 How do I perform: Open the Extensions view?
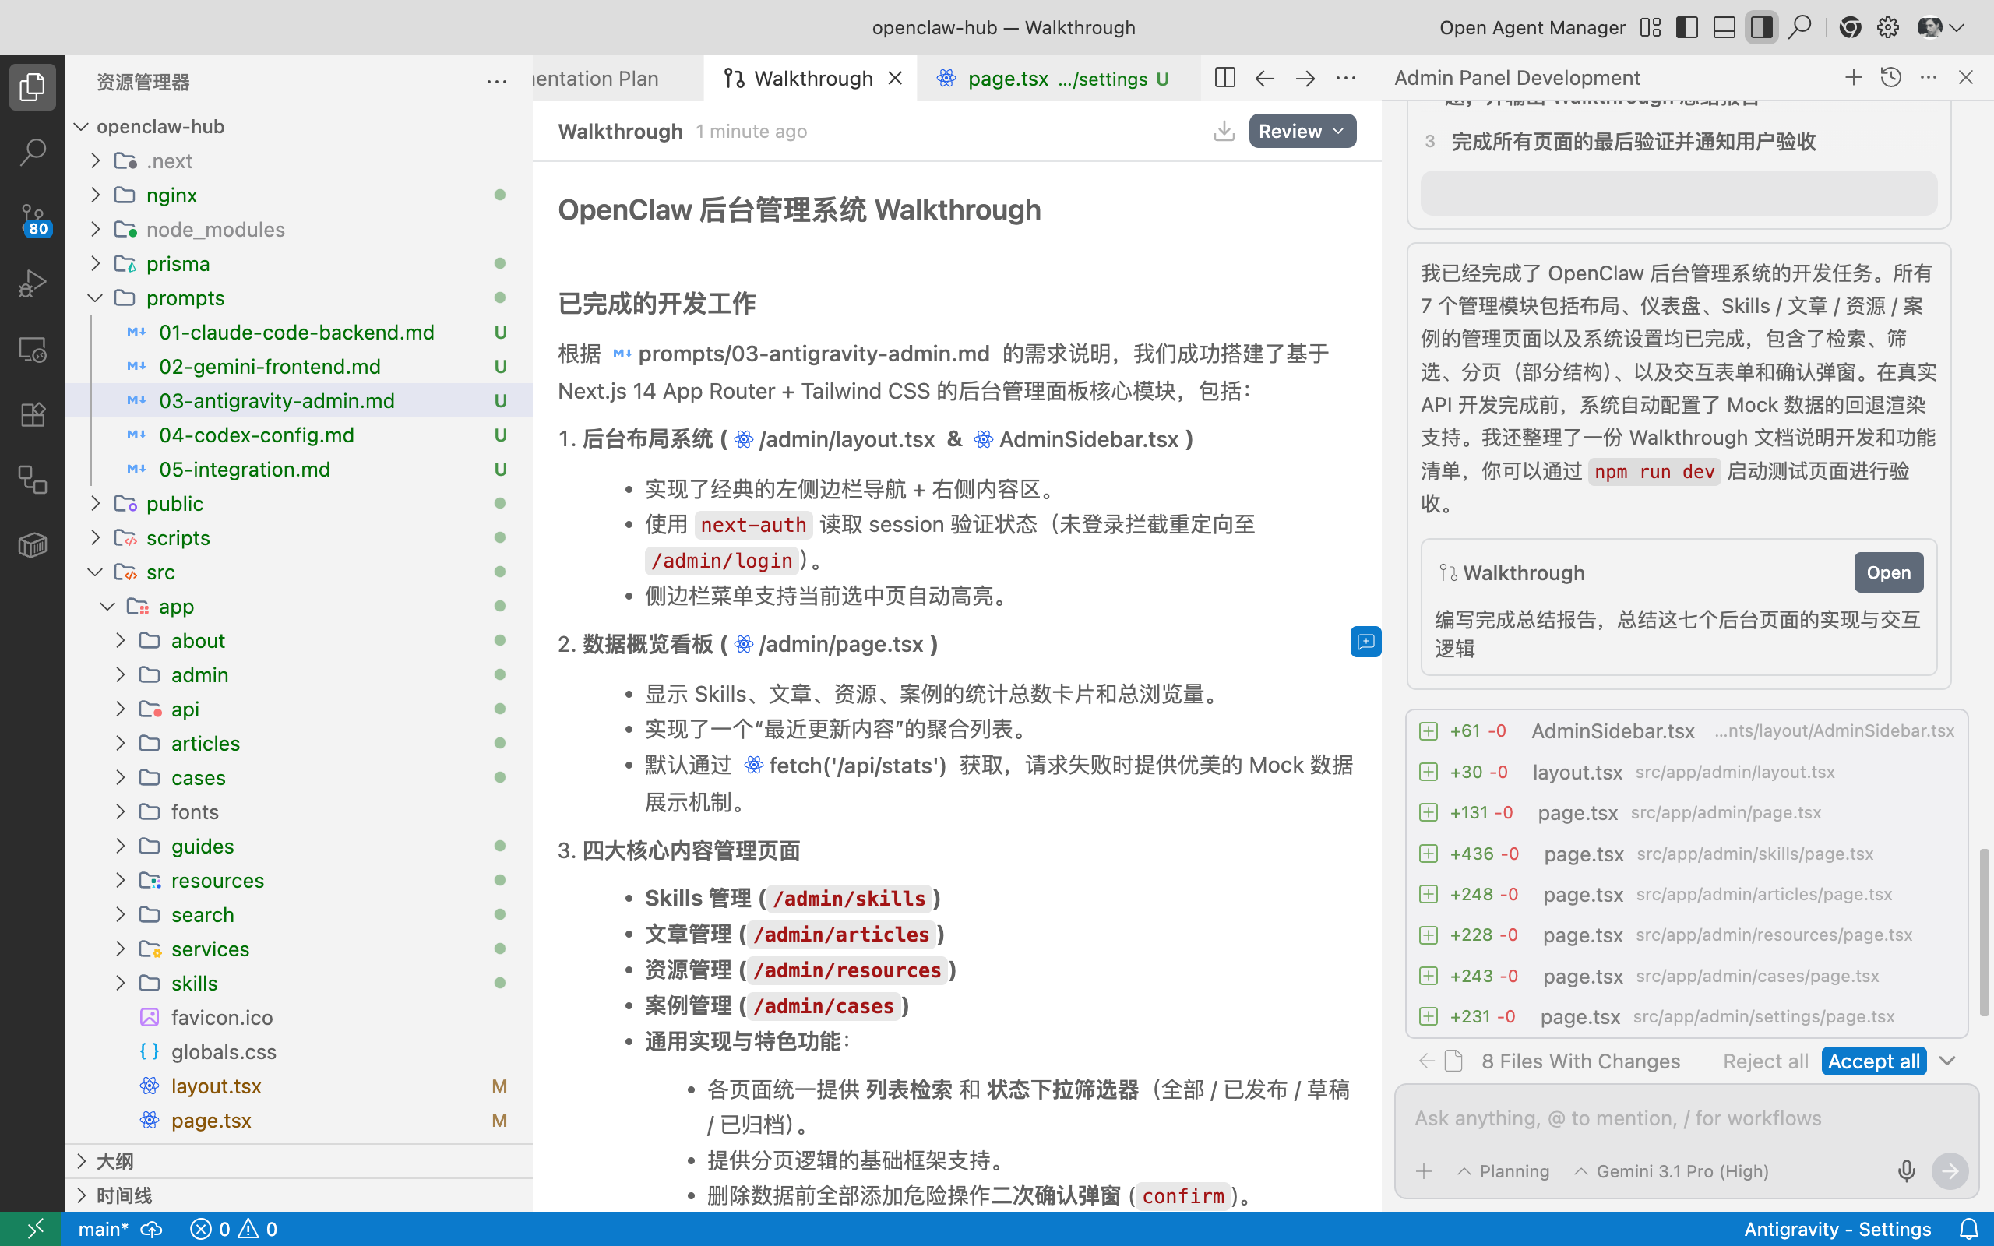(32, 414)
